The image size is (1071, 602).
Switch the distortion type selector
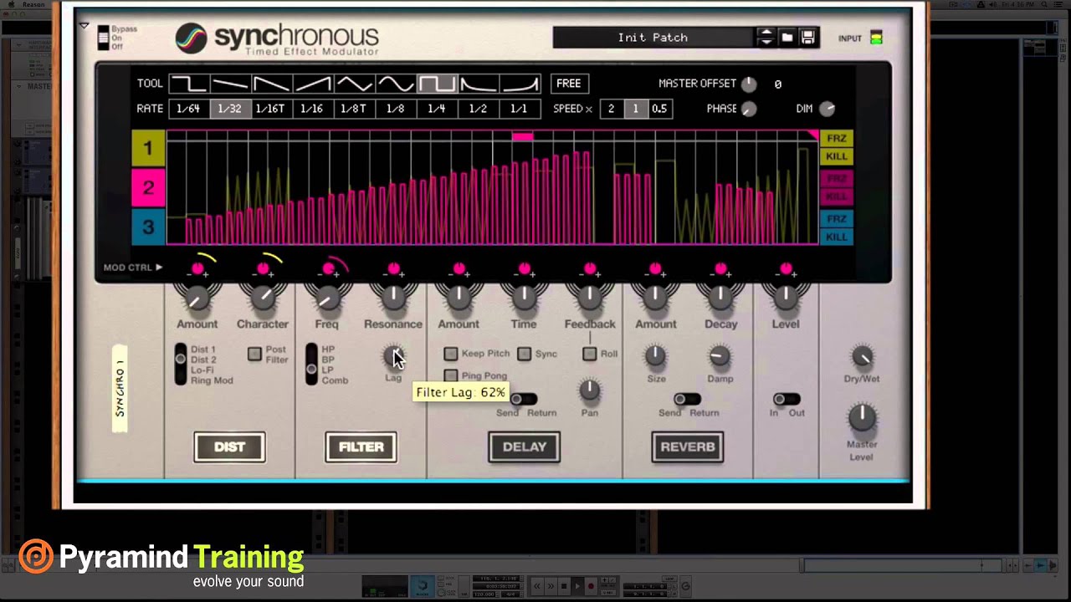click(181, 365)
